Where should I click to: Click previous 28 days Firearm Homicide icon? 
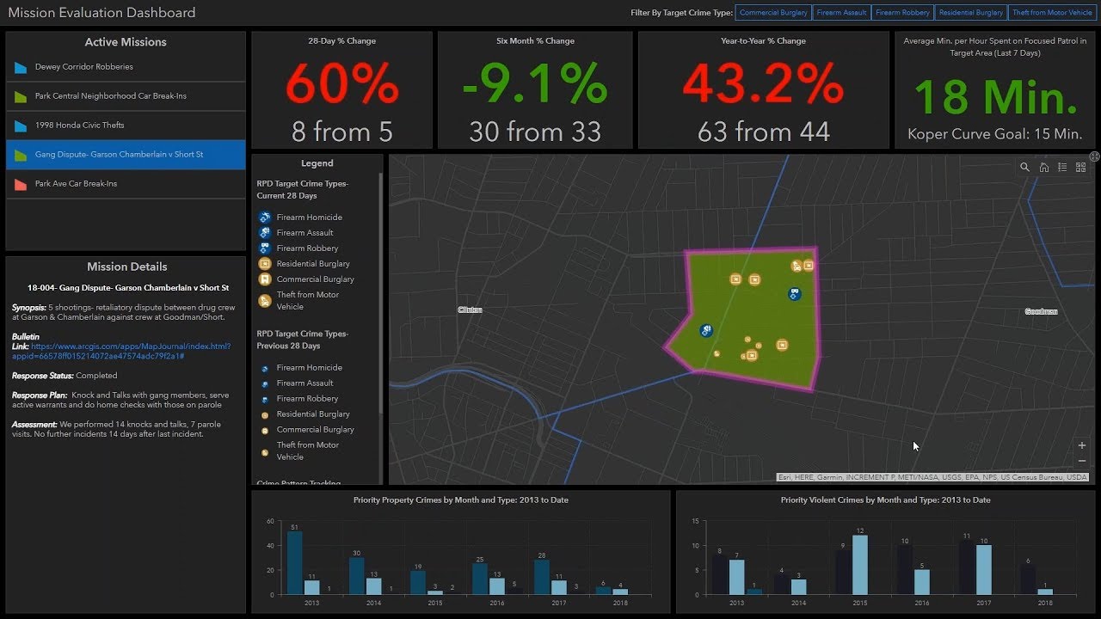point(265,368)
